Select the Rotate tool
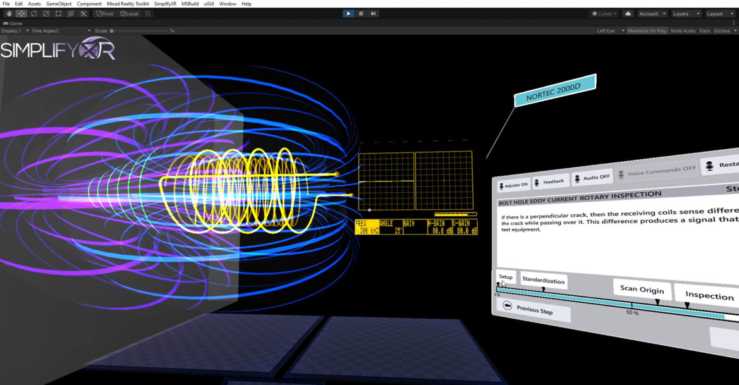The width and height of the screenshot is (739, 385). 34,14
